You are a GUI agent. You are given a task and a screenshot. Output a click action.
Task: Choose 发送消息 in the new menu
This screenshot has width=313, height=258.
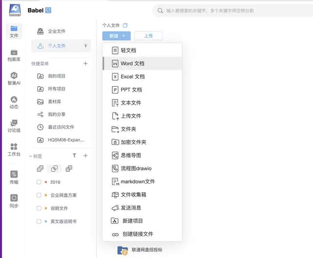coord(142,208)
